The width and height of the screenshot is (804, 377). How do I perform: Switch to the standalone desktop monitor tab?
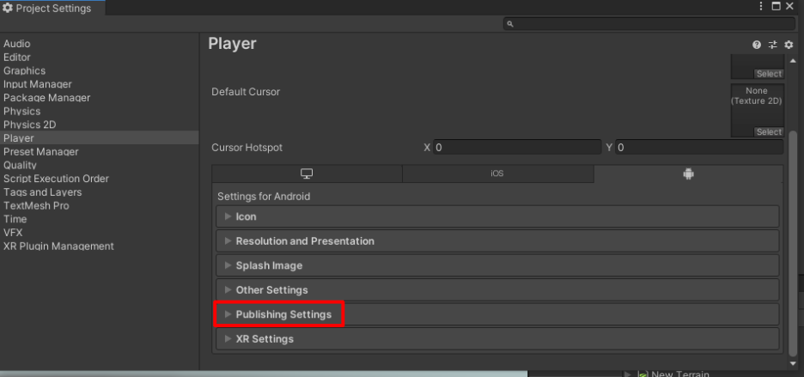[307, 173]
